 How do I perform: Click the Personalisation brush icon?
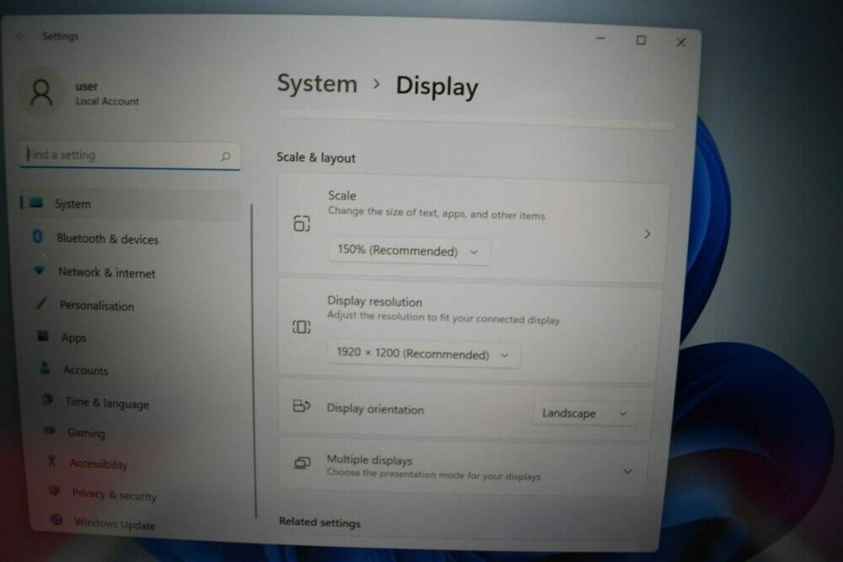tap(40, 303)
